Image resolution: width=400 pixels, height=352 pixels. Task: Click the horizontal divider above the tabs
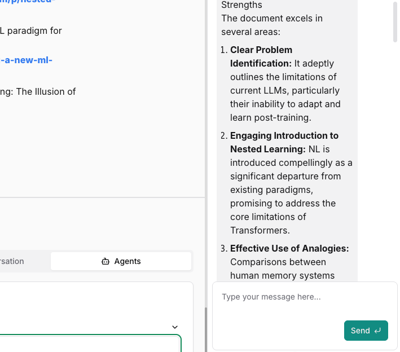tap(102, 197)
